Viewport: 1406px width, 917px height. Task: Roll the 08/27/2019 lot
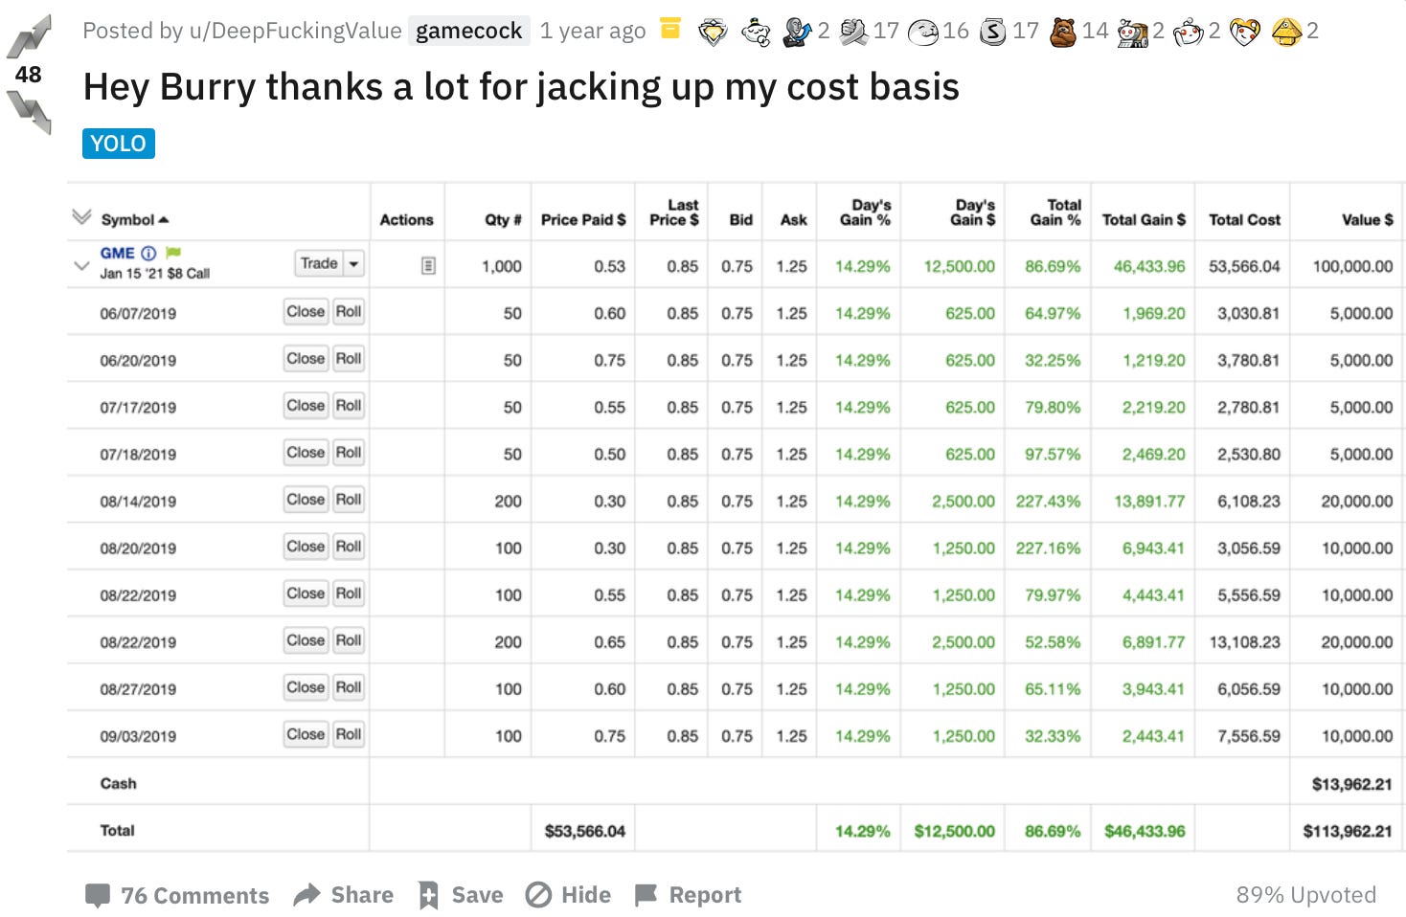coord(349,686)
